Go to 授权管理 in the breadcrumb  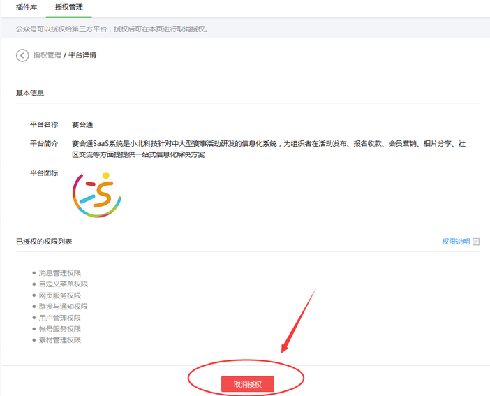coord(47,55)
